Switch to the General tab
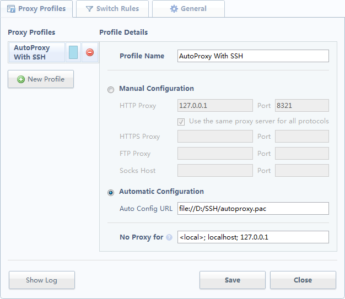This screenshot has height=299, width=345. click(x=188, y=9)
